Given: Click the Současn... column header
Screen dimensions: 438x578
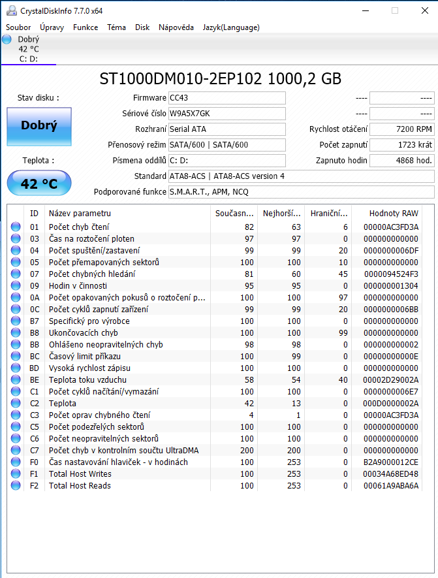Looking at the screenshot, I should coord(234,213).
